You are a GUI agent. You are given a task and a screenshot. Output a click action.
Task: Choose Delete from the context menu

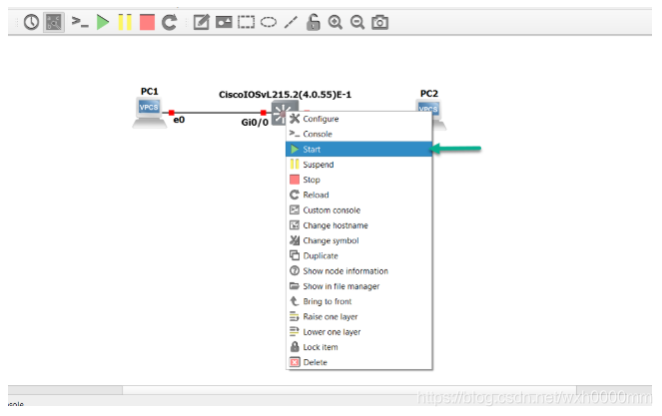coord(358,362)
